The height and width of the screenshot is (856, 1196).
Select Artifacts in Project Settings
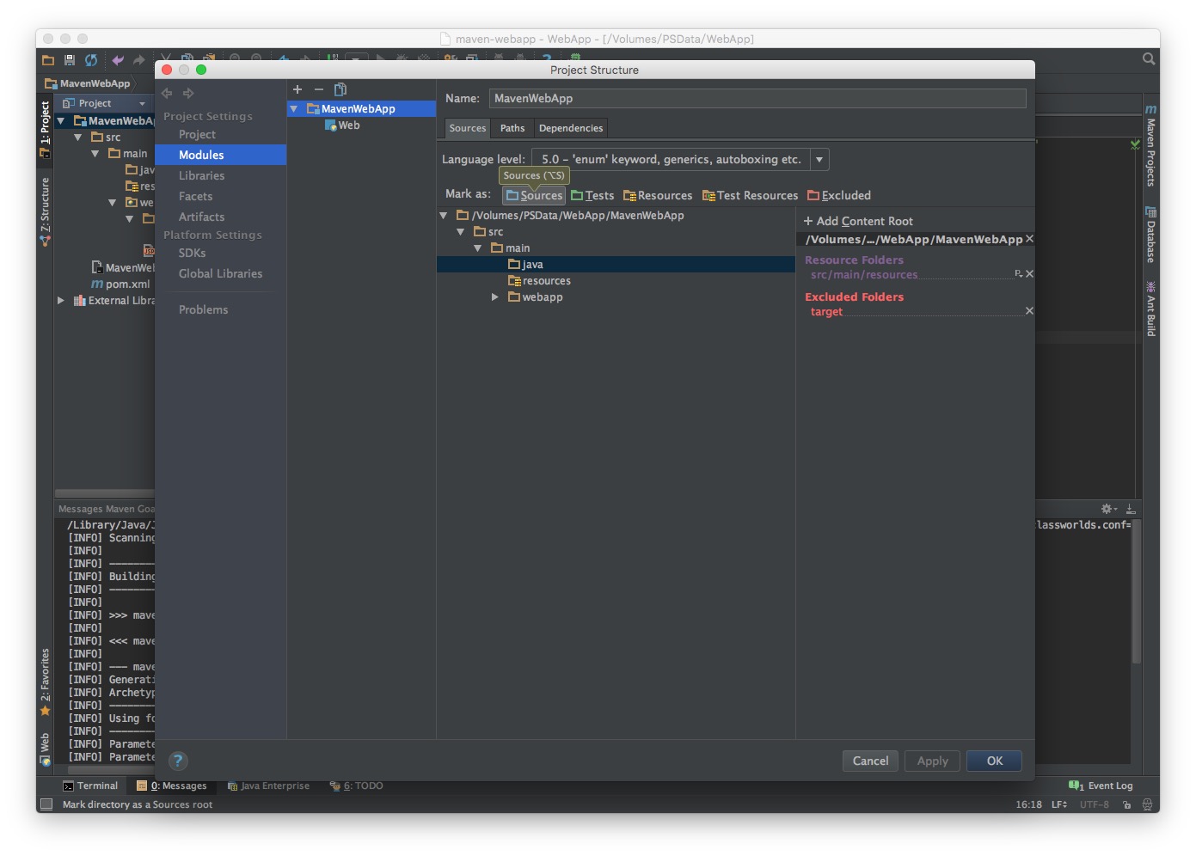click(201, 217)
